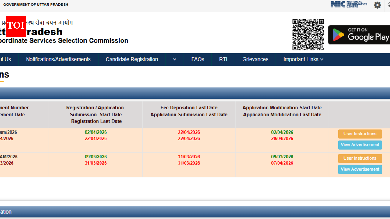Open the Get it on Google Play badge
390x219 pixels.
point(360,35)
